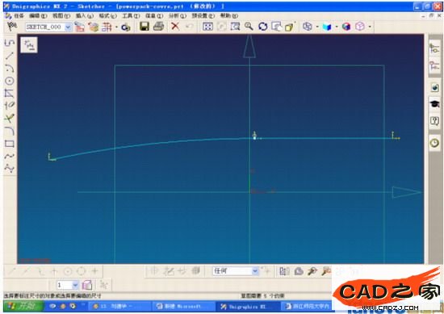Click the red X delete icon
This screenshot has height=314, width=444.
coord(175,27)
